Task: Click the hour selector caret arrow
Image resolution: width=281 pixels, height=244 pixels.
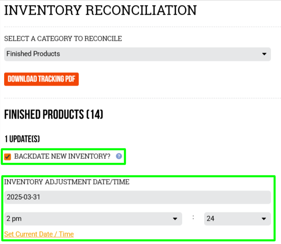Action: point(175,219)
